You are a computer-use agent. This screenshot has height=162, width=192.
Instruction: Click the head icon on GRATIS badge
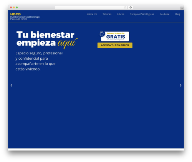[x=102, y=34]
